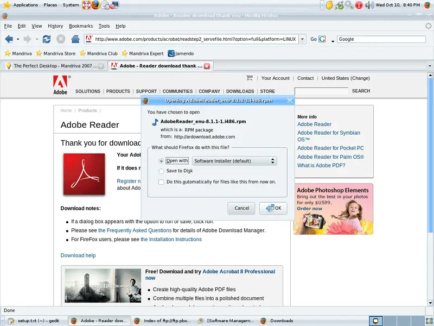Open the File menu
The image size is (434, 326).
pos(8,26)
